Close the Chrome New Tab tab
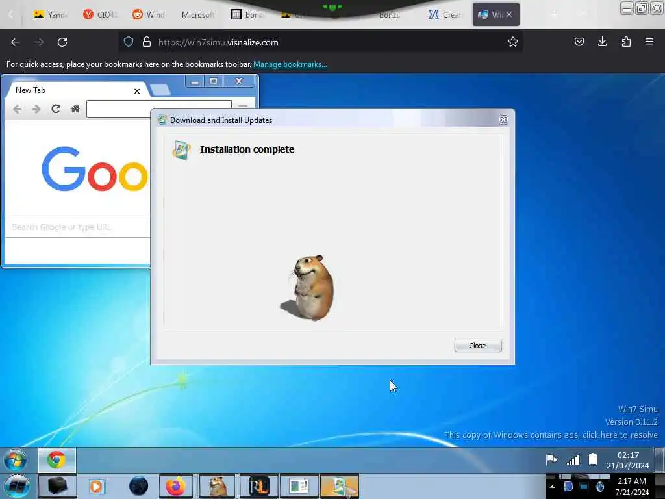The image size is (665, 499). [137, 91]
